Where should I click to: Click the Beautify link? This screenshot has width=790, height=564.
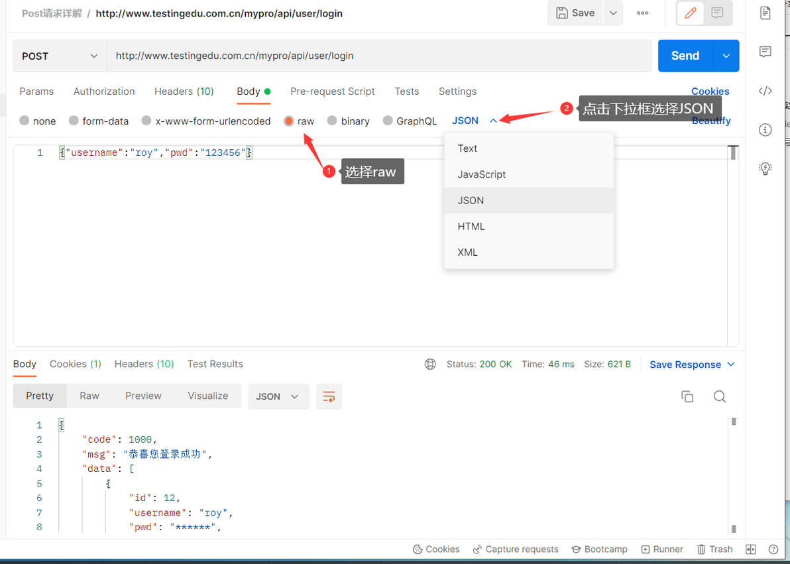pyautogui.click(x=711, y=121)
